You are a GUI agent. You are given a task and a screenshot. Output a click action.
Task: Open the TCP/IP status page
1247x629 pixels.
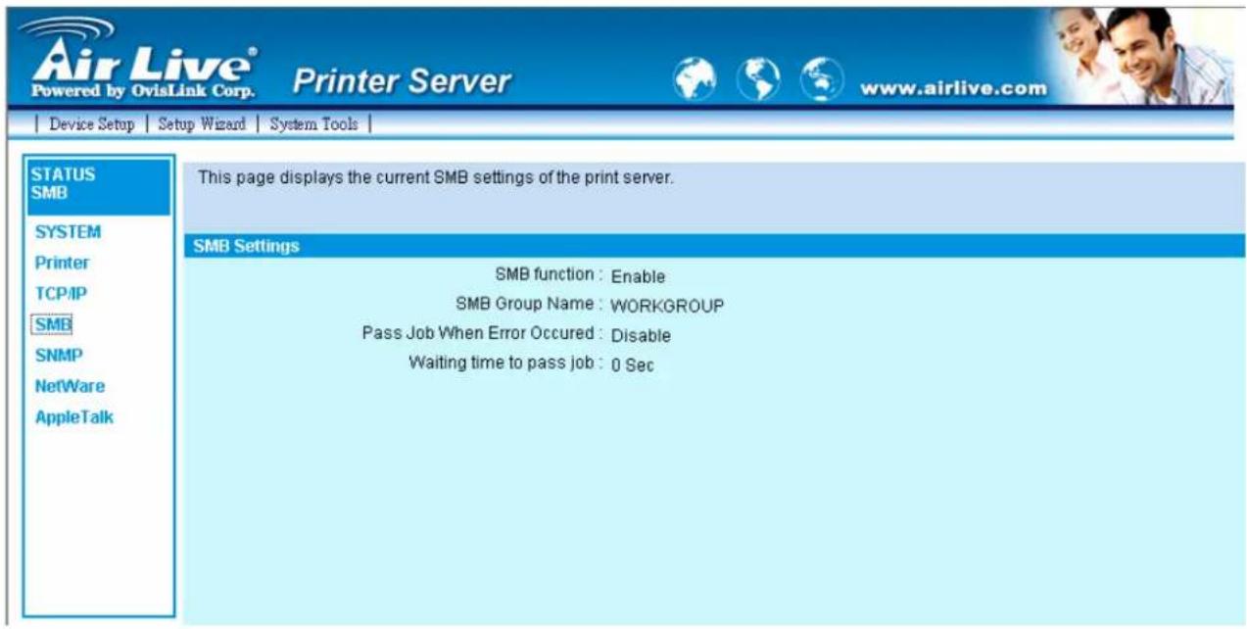tap(62, 293)
